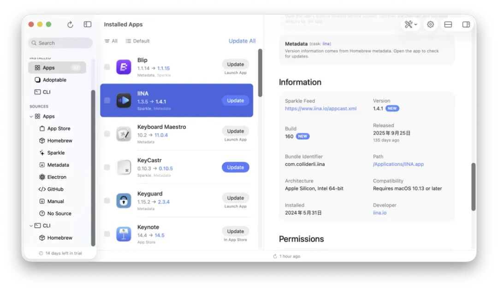Toggle the right inspector panel icon
The image size is (498, 290).
[x=466, y=24]
